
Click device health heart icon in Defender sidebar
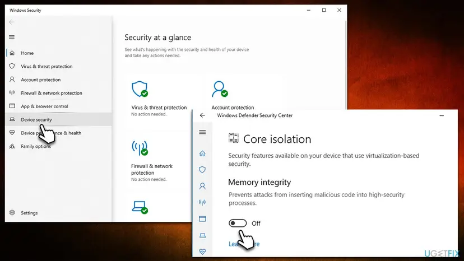202,251
